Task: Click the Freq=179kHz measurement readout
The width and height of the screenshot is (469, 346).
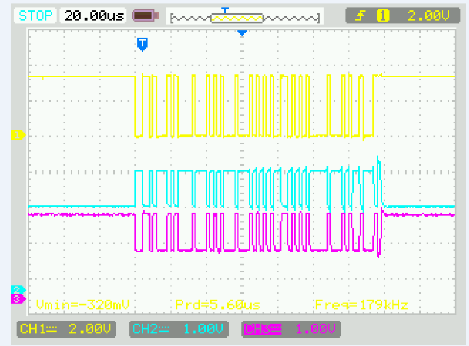Action: click(360, 305)
